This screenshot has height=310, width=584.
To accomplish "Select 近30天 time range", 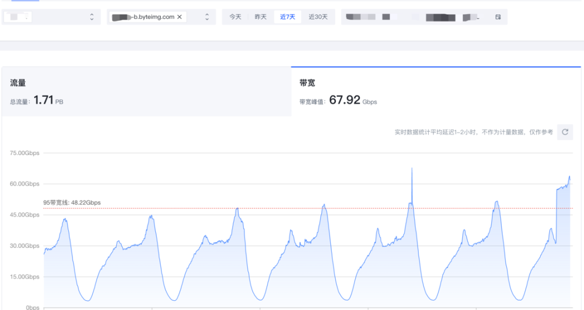I will point(318,17).
